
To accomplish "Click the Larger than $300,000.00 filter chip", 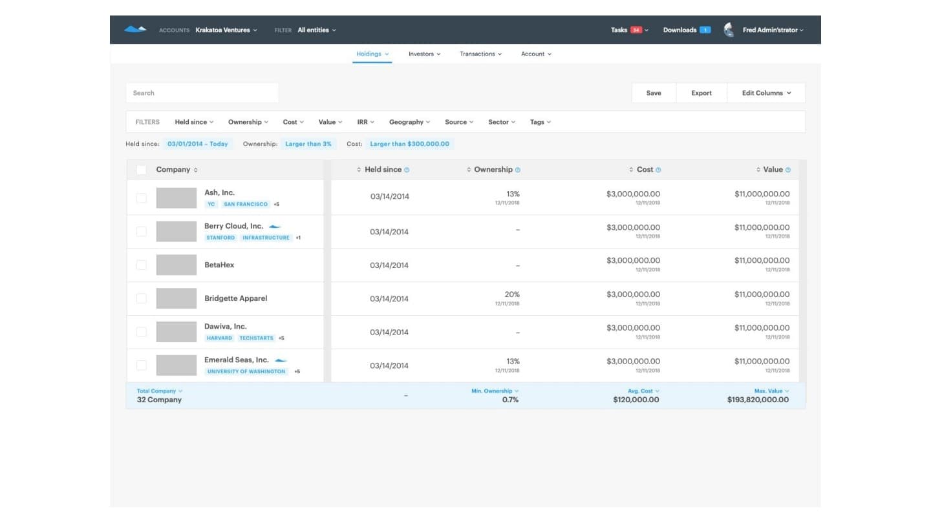I will pos(409,144).
